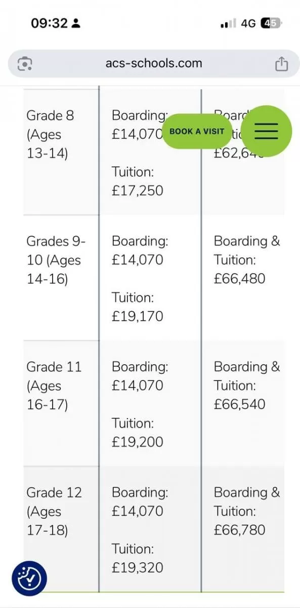Tap the Grade 12 tuition £19,320 cell
This screenshot has height=608, width=300.
(138, 558)
